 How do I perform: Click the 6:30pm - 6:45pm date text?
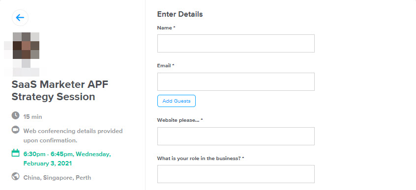[67, 159]
